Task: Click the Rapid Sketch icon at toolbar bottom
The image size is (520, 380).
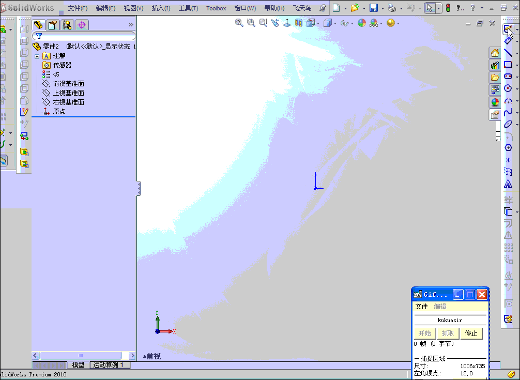Action: point(508,319)
